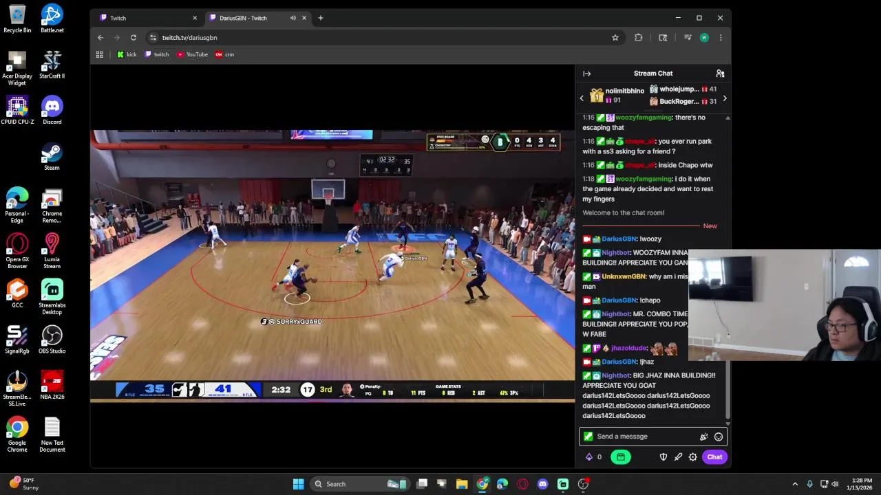Open Chrome extensions puzzle icon
Viewport: 881px width, 495px height.
click(639, 38)
